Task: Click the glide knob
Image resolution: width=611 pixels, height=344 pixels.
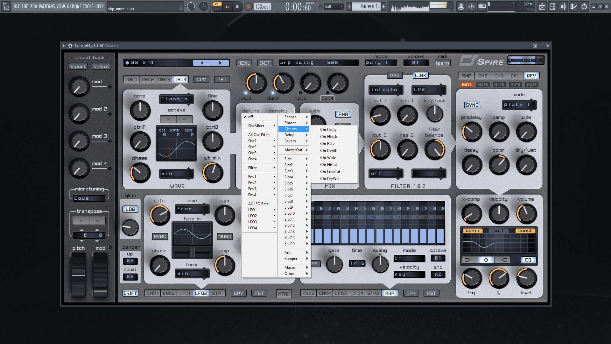Action: pyautogui.click(x=130, y=227)
